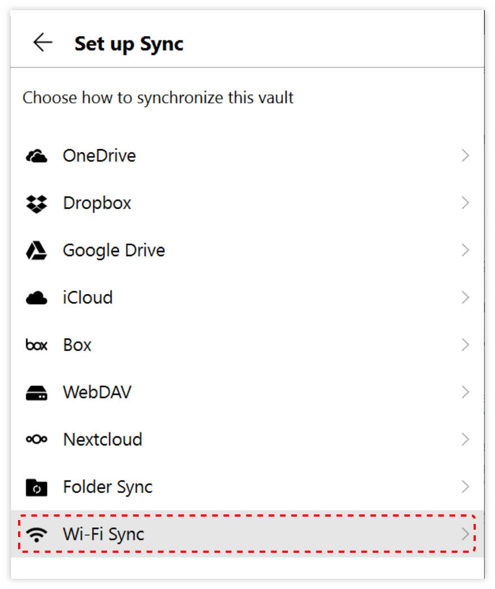This screenshot has height=589, width=495.
Task: Select the Wi-Fi Sync label
Action: (103, 535)
